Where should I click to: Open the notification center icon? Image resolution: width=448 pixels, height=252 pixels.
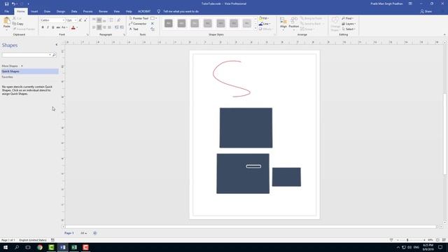pyautogui.click(x=440, y=247)
